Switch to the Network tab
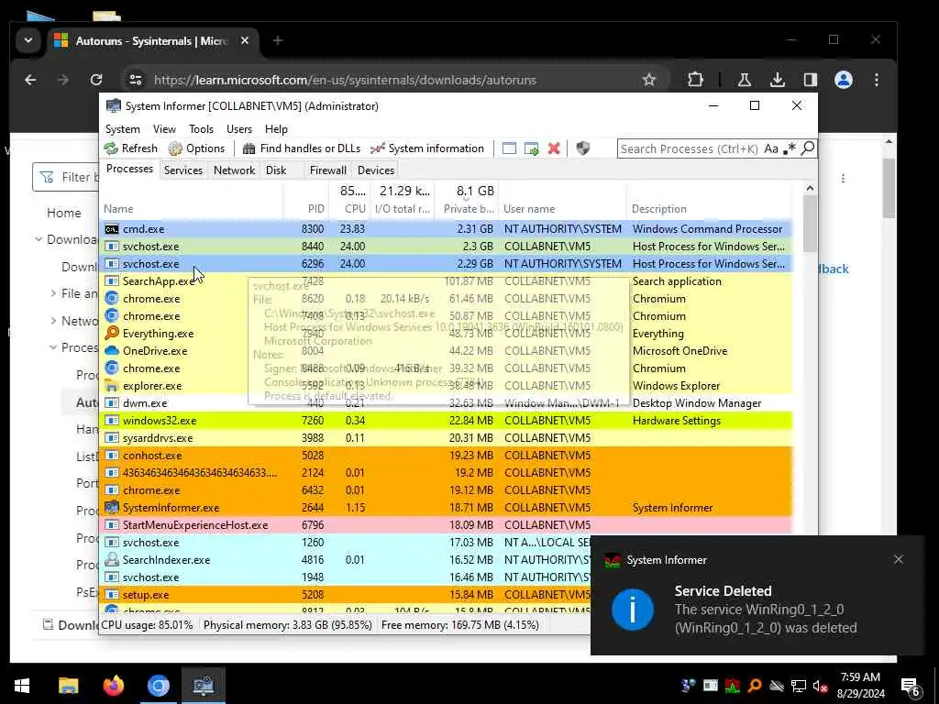Image resolution: width=939 pixels, height=704 pixels. (x=234, y=170)
